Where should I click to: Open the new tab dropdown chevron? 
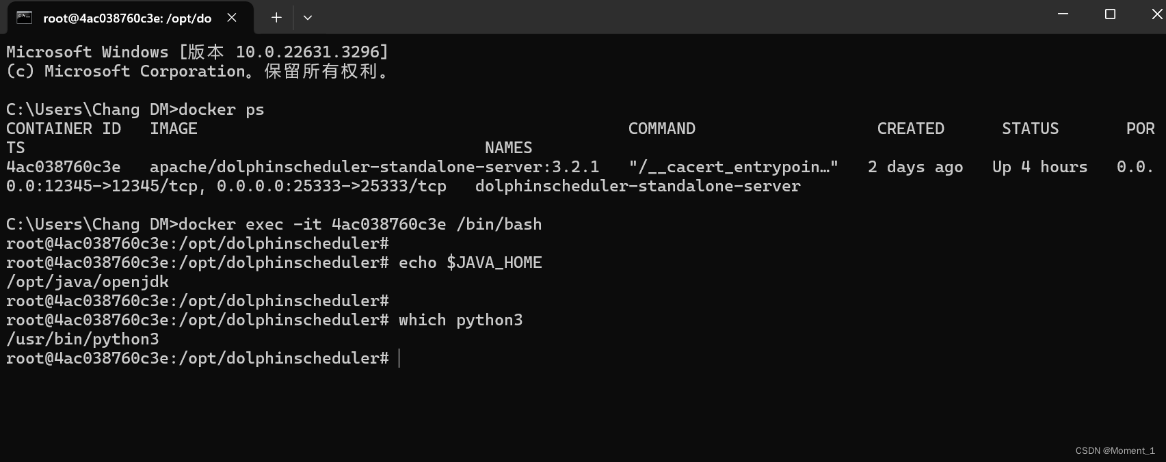click(x=307, y=18)
